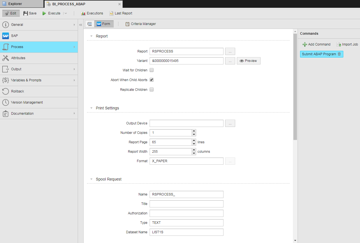Click the Last Report icon

[x=111, y=13]
